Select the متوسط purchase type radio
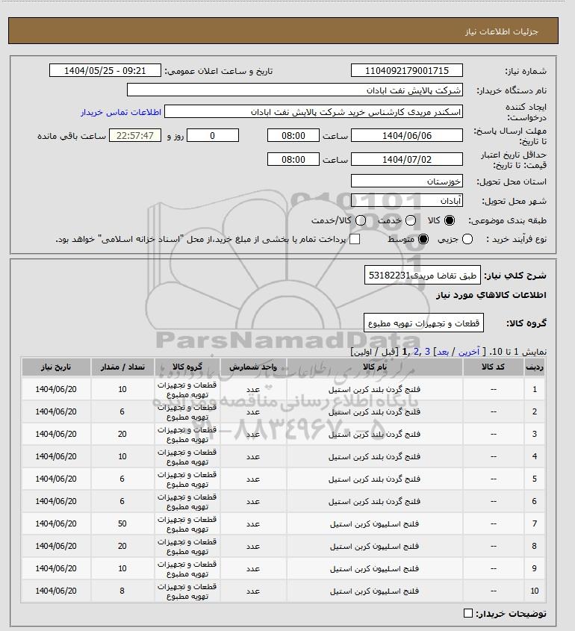 pyautogui.click(x=423, y=240)
